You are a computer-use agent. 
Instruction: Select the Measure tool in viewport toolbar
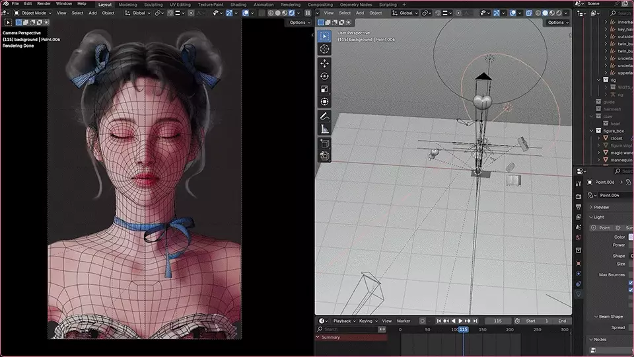pyautogui.click(x=325, y=129)
